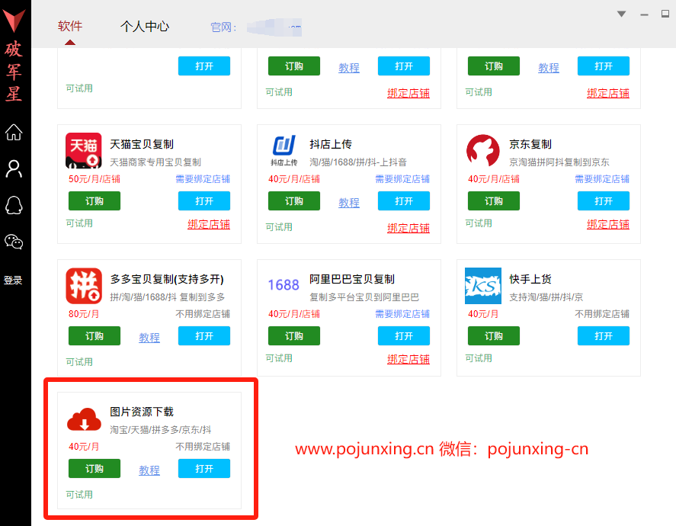Click 订购 for 图片资源下载
Screen dimensions: 676x526
click(x=95, y=469)
